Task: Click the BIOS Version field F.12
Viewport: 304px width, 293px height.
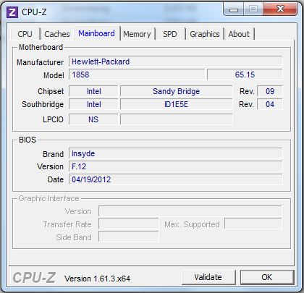Action: pyautogui.click(x=175, y=166)
